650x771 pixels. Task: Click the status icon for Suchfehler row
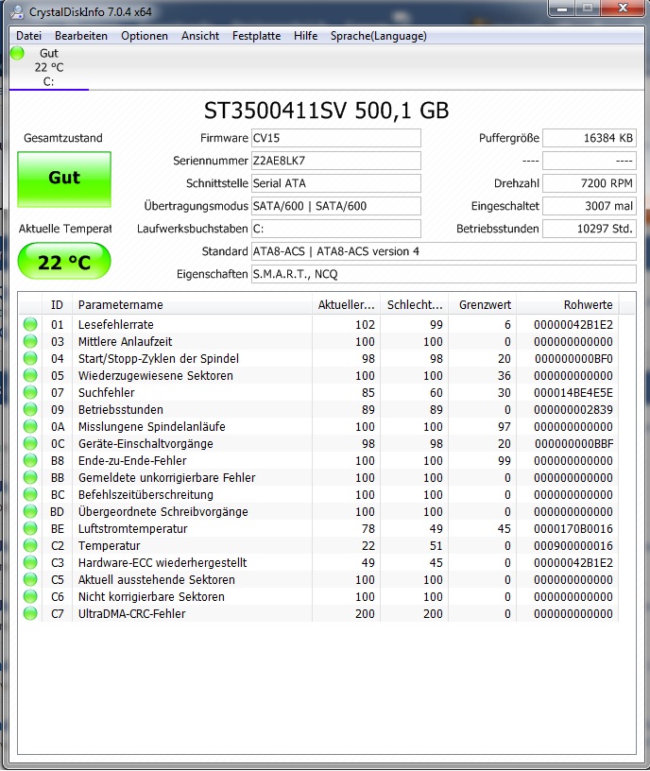[30, 392]
